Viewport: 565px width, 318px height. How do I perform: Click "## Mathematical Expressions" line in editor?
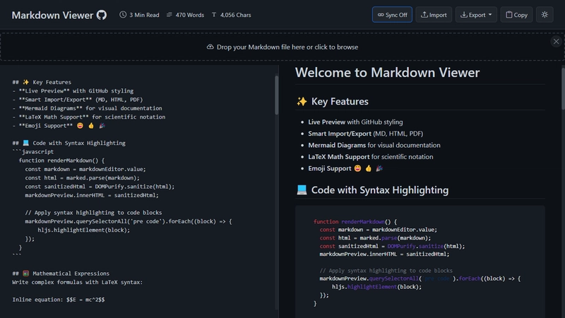tap(61, 273)
